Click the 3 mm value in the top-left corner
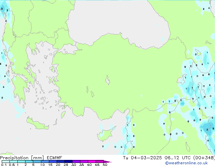This screenshot has width=215, height=166. [x=2, y=8]
